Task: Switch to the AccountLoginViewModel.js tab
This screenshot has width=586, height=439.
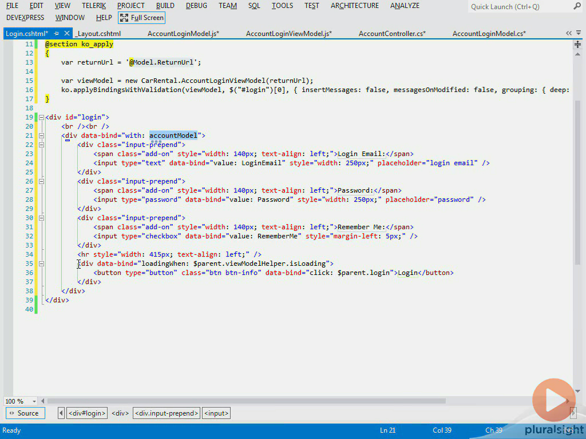Action: pyautogui.click(x=289, y=34)
